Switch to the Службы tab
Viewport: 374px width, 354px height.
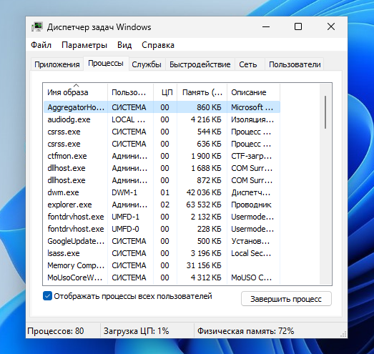click(147, 64)
